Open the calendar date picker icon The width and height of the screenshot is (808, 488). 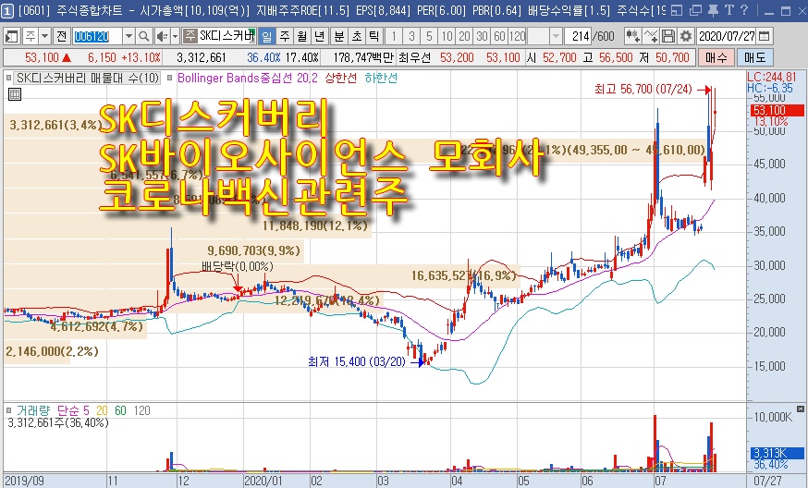pyautogui.click(x=765, y=36)
